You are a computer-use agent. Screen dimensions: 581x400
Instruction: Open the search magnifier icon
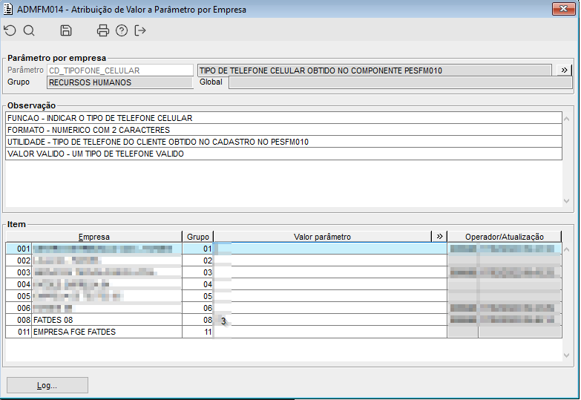(x=29, y=30)
